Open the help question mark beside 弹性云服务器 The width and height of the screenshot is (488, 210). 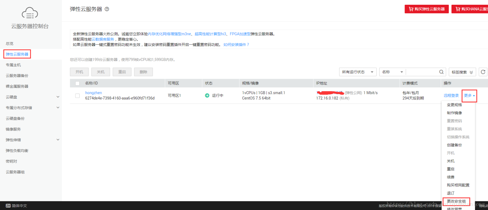107,9
